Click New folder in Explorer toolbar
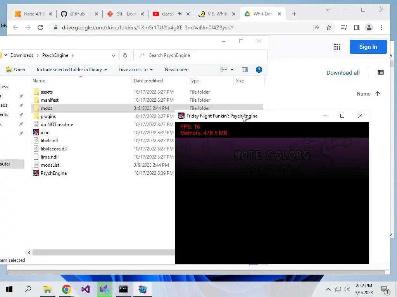This screenshot has height=297, width=397. [x=176, y=70]
